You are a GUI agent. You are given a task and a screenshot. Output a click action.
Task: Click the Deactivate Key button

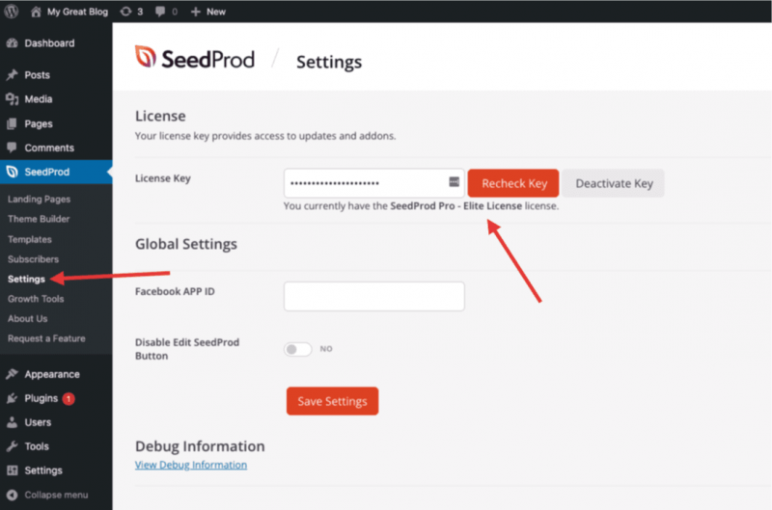click(614, 183)
